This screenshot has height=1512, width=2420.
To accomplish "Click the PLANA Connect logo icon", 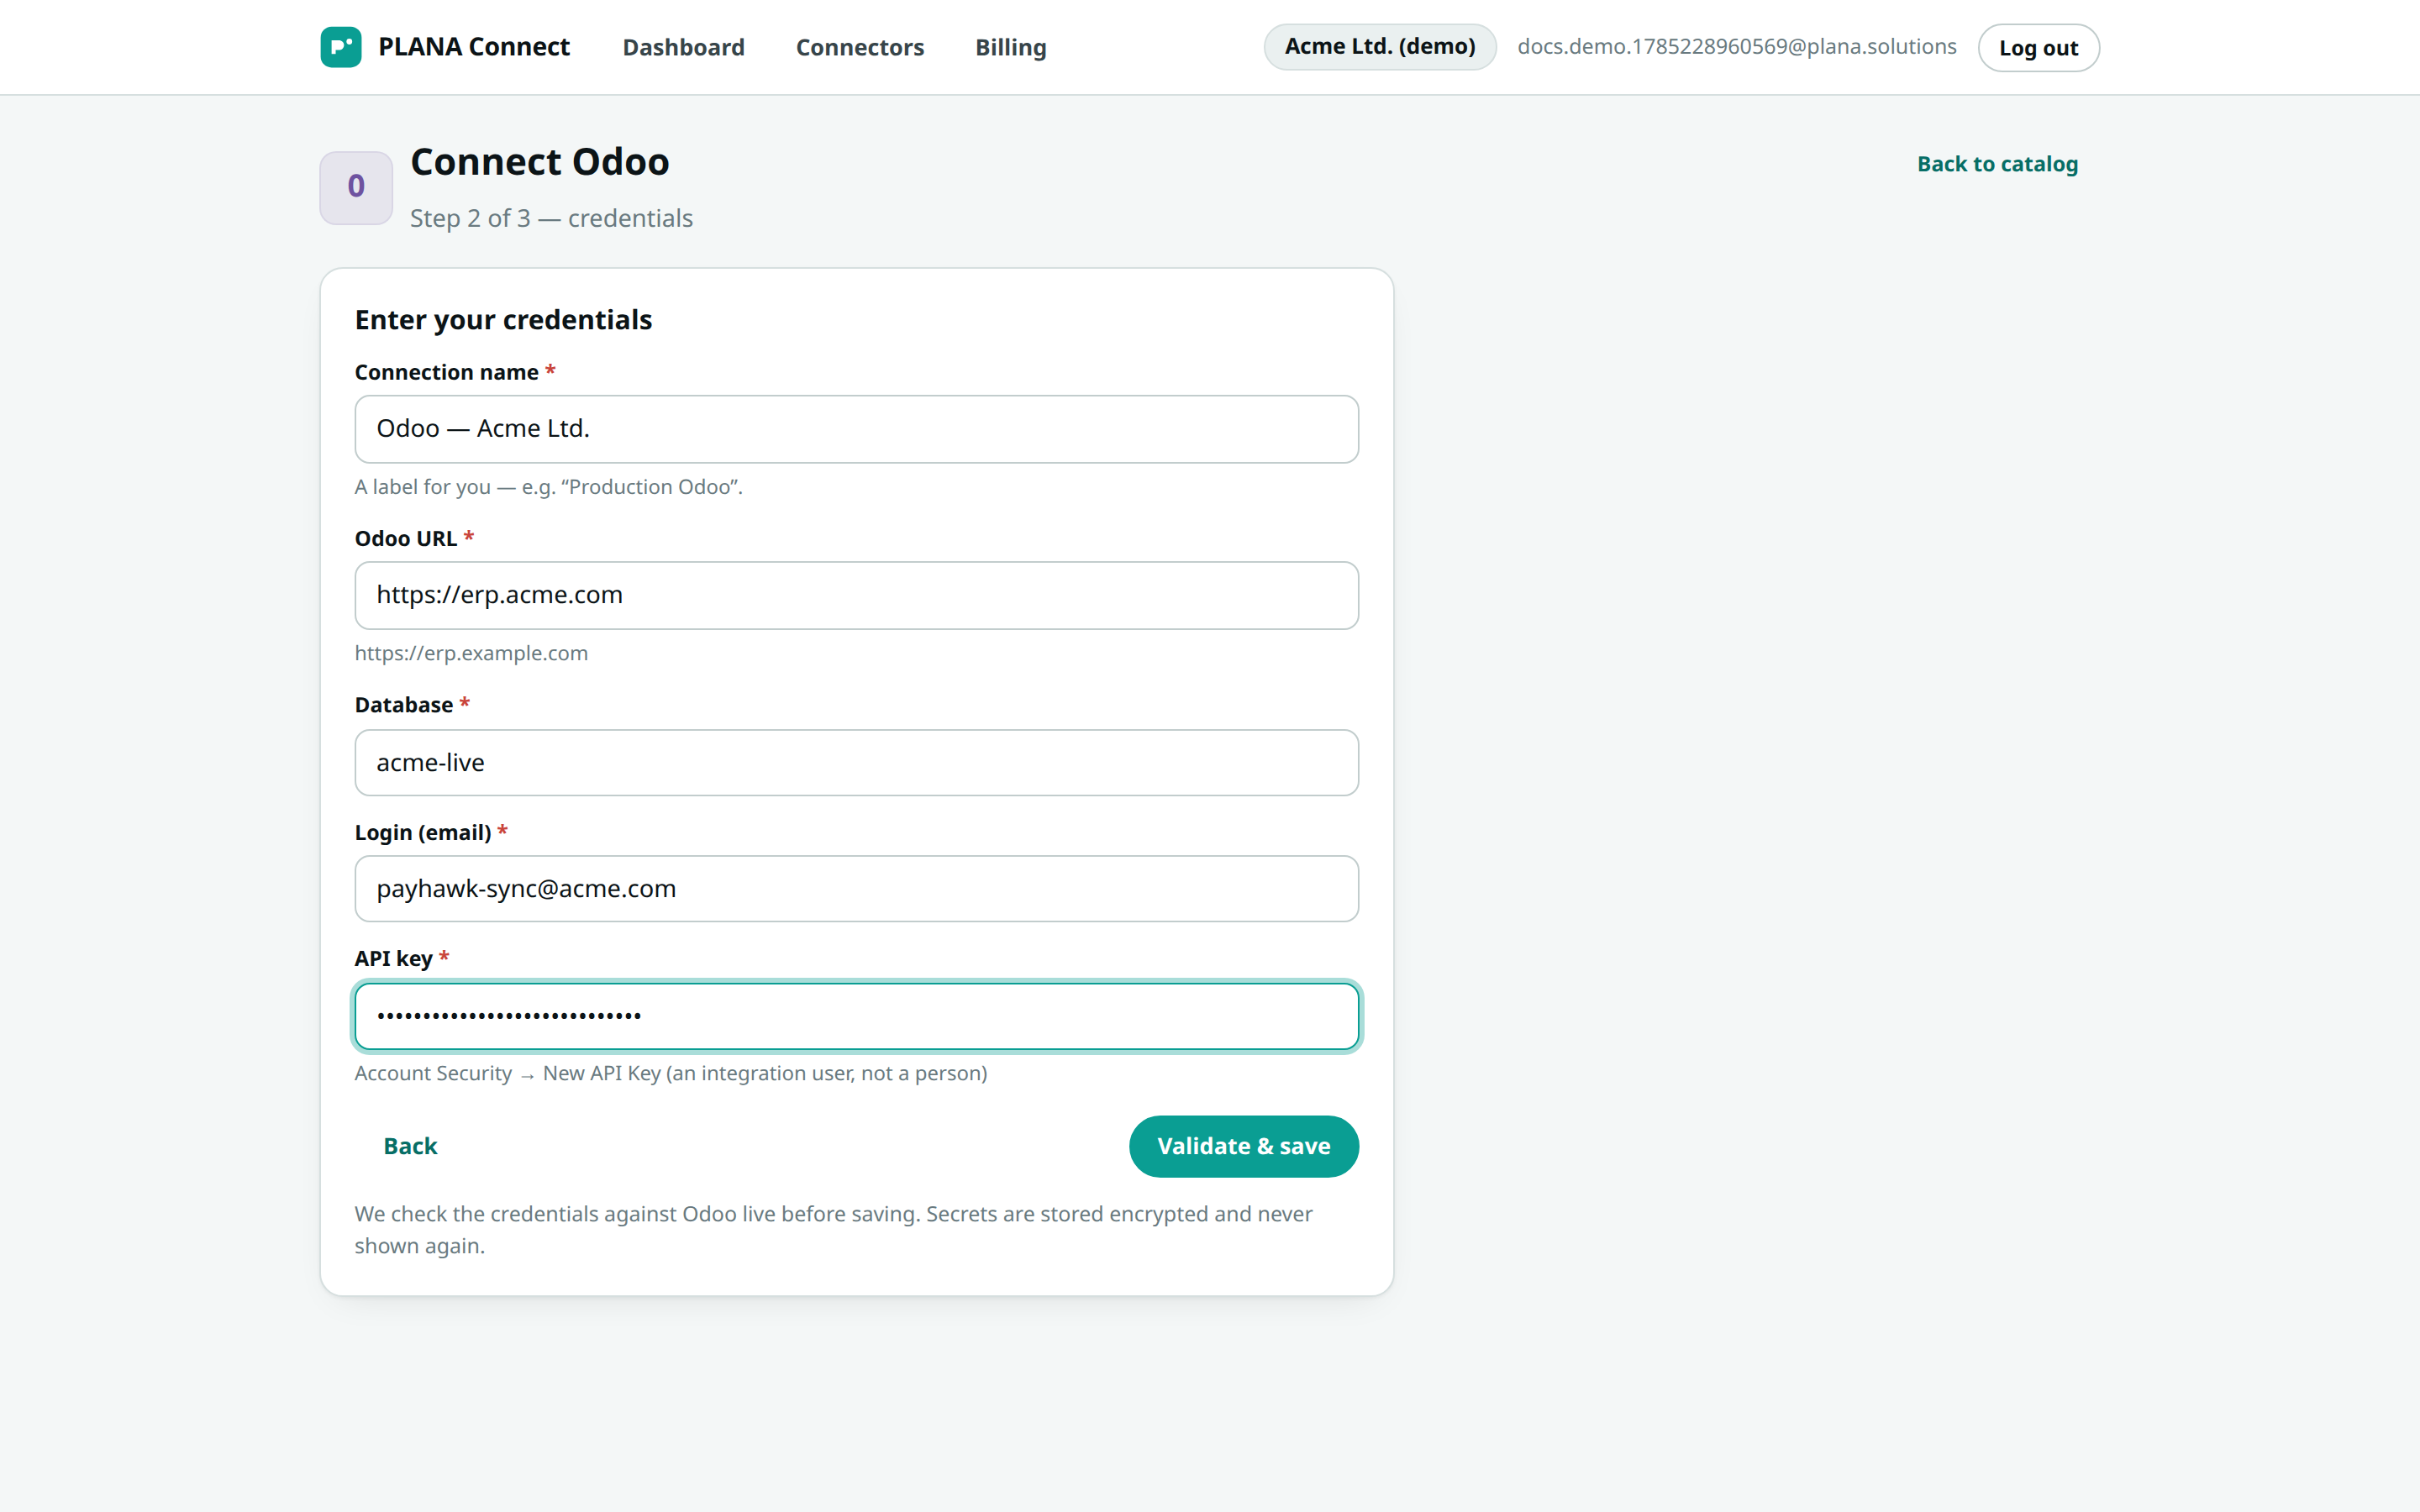I will [340, 47].
